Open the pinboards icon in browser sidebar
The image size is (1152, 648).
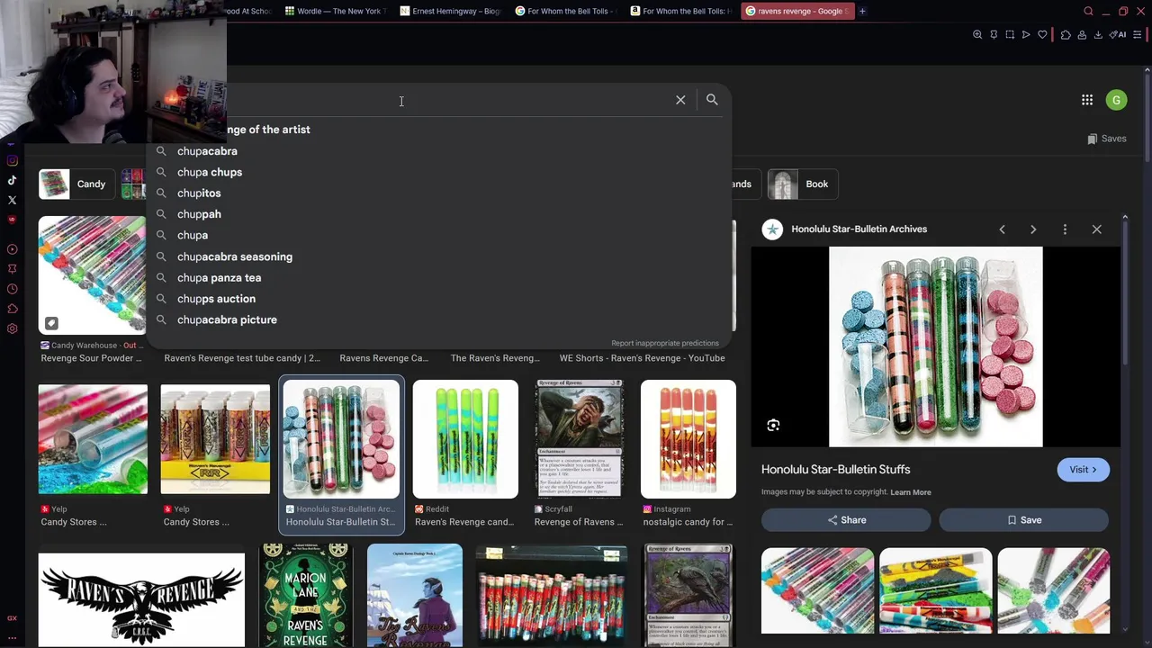tap(12, 268)
